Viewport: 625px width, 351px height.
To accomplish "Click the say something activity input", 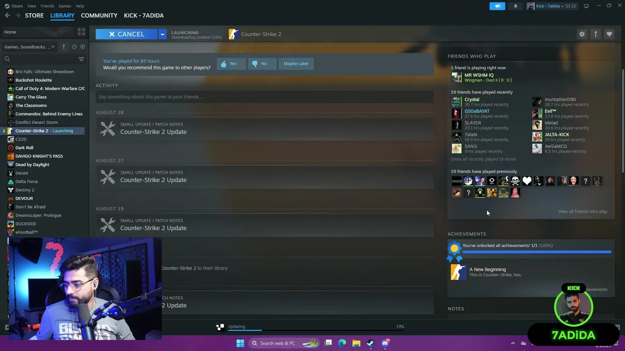I will [x=265, y=97].
